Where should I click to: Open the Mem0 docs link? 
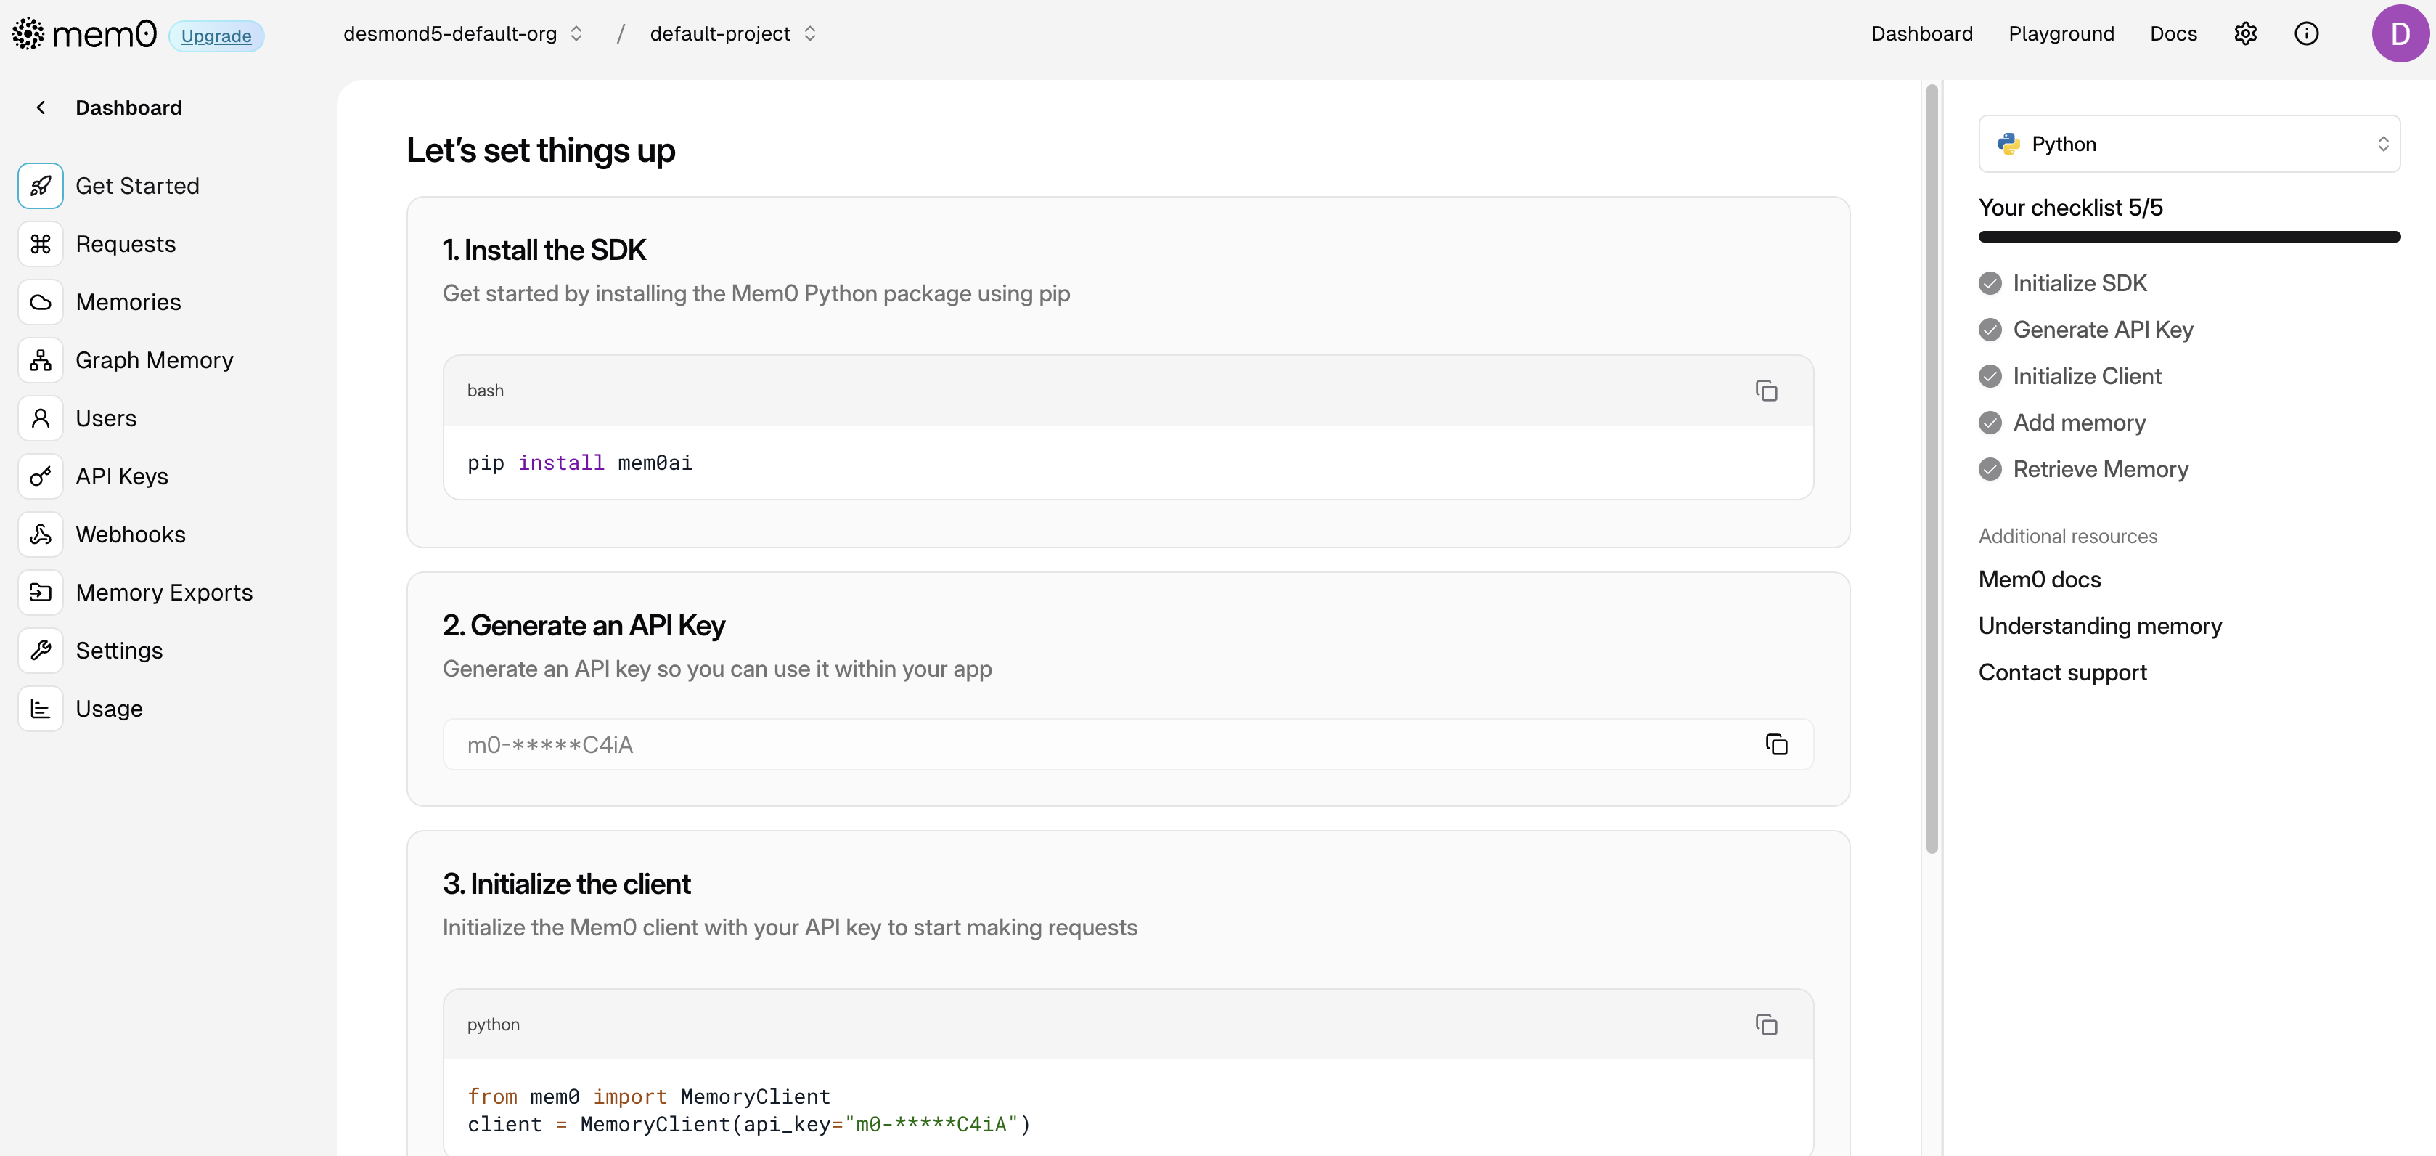pyautogui.click(x=2039, y=579)
